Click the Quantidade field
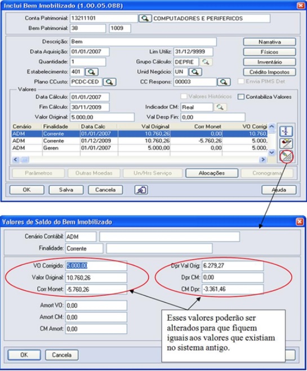307x371 pixels. (88, 62)
